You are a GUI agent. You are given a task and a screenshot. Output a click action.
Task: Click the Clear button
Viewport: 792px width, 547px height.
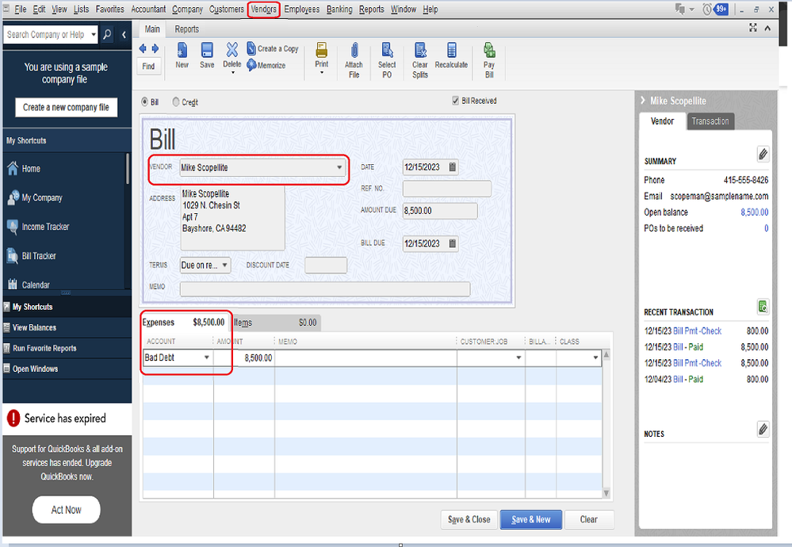pyautogui.click(x=589, y=519)
